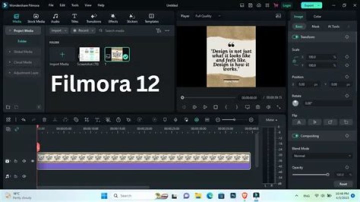The image size is (360, 202).
Task: Expand the Project Media section
Action: click(x=23, y=30)
